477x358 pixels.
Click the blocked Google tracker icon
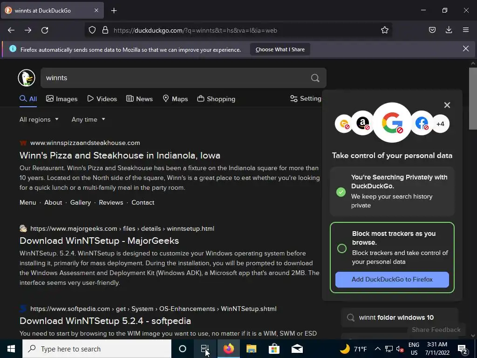click(x=392, y=123)
